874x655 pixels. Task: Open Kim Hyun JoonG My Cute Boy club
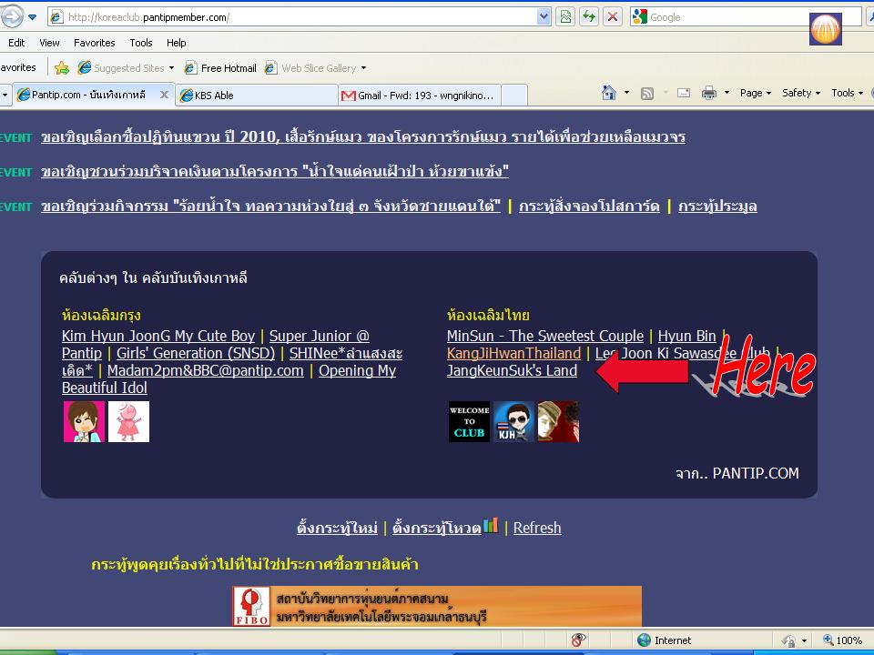tap(158, 336)
